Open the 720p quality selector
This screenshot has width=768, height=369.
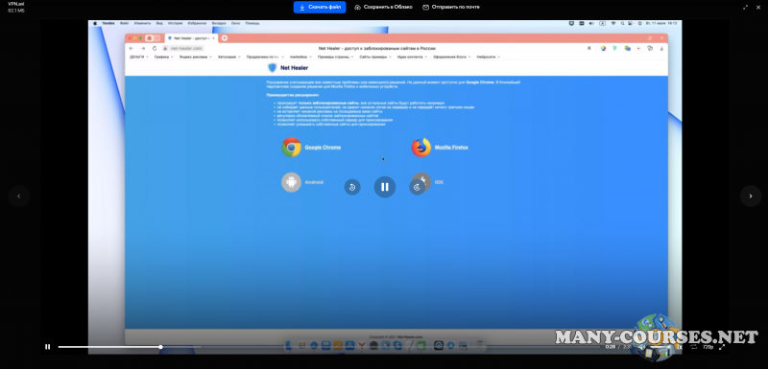coord(708,347)
